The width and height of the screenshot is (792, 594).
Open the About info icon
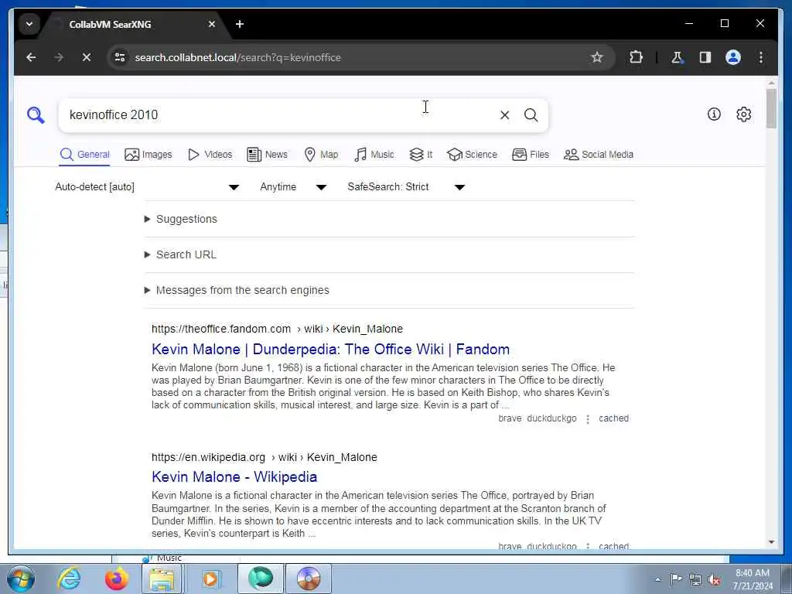point(714,114)
